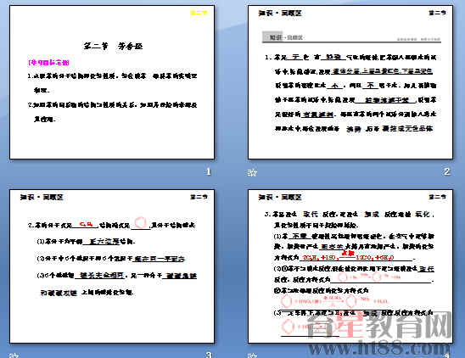Click the large gray-red watermark logo text
Viewport: 465px width, 358px height.
(379, 326)
